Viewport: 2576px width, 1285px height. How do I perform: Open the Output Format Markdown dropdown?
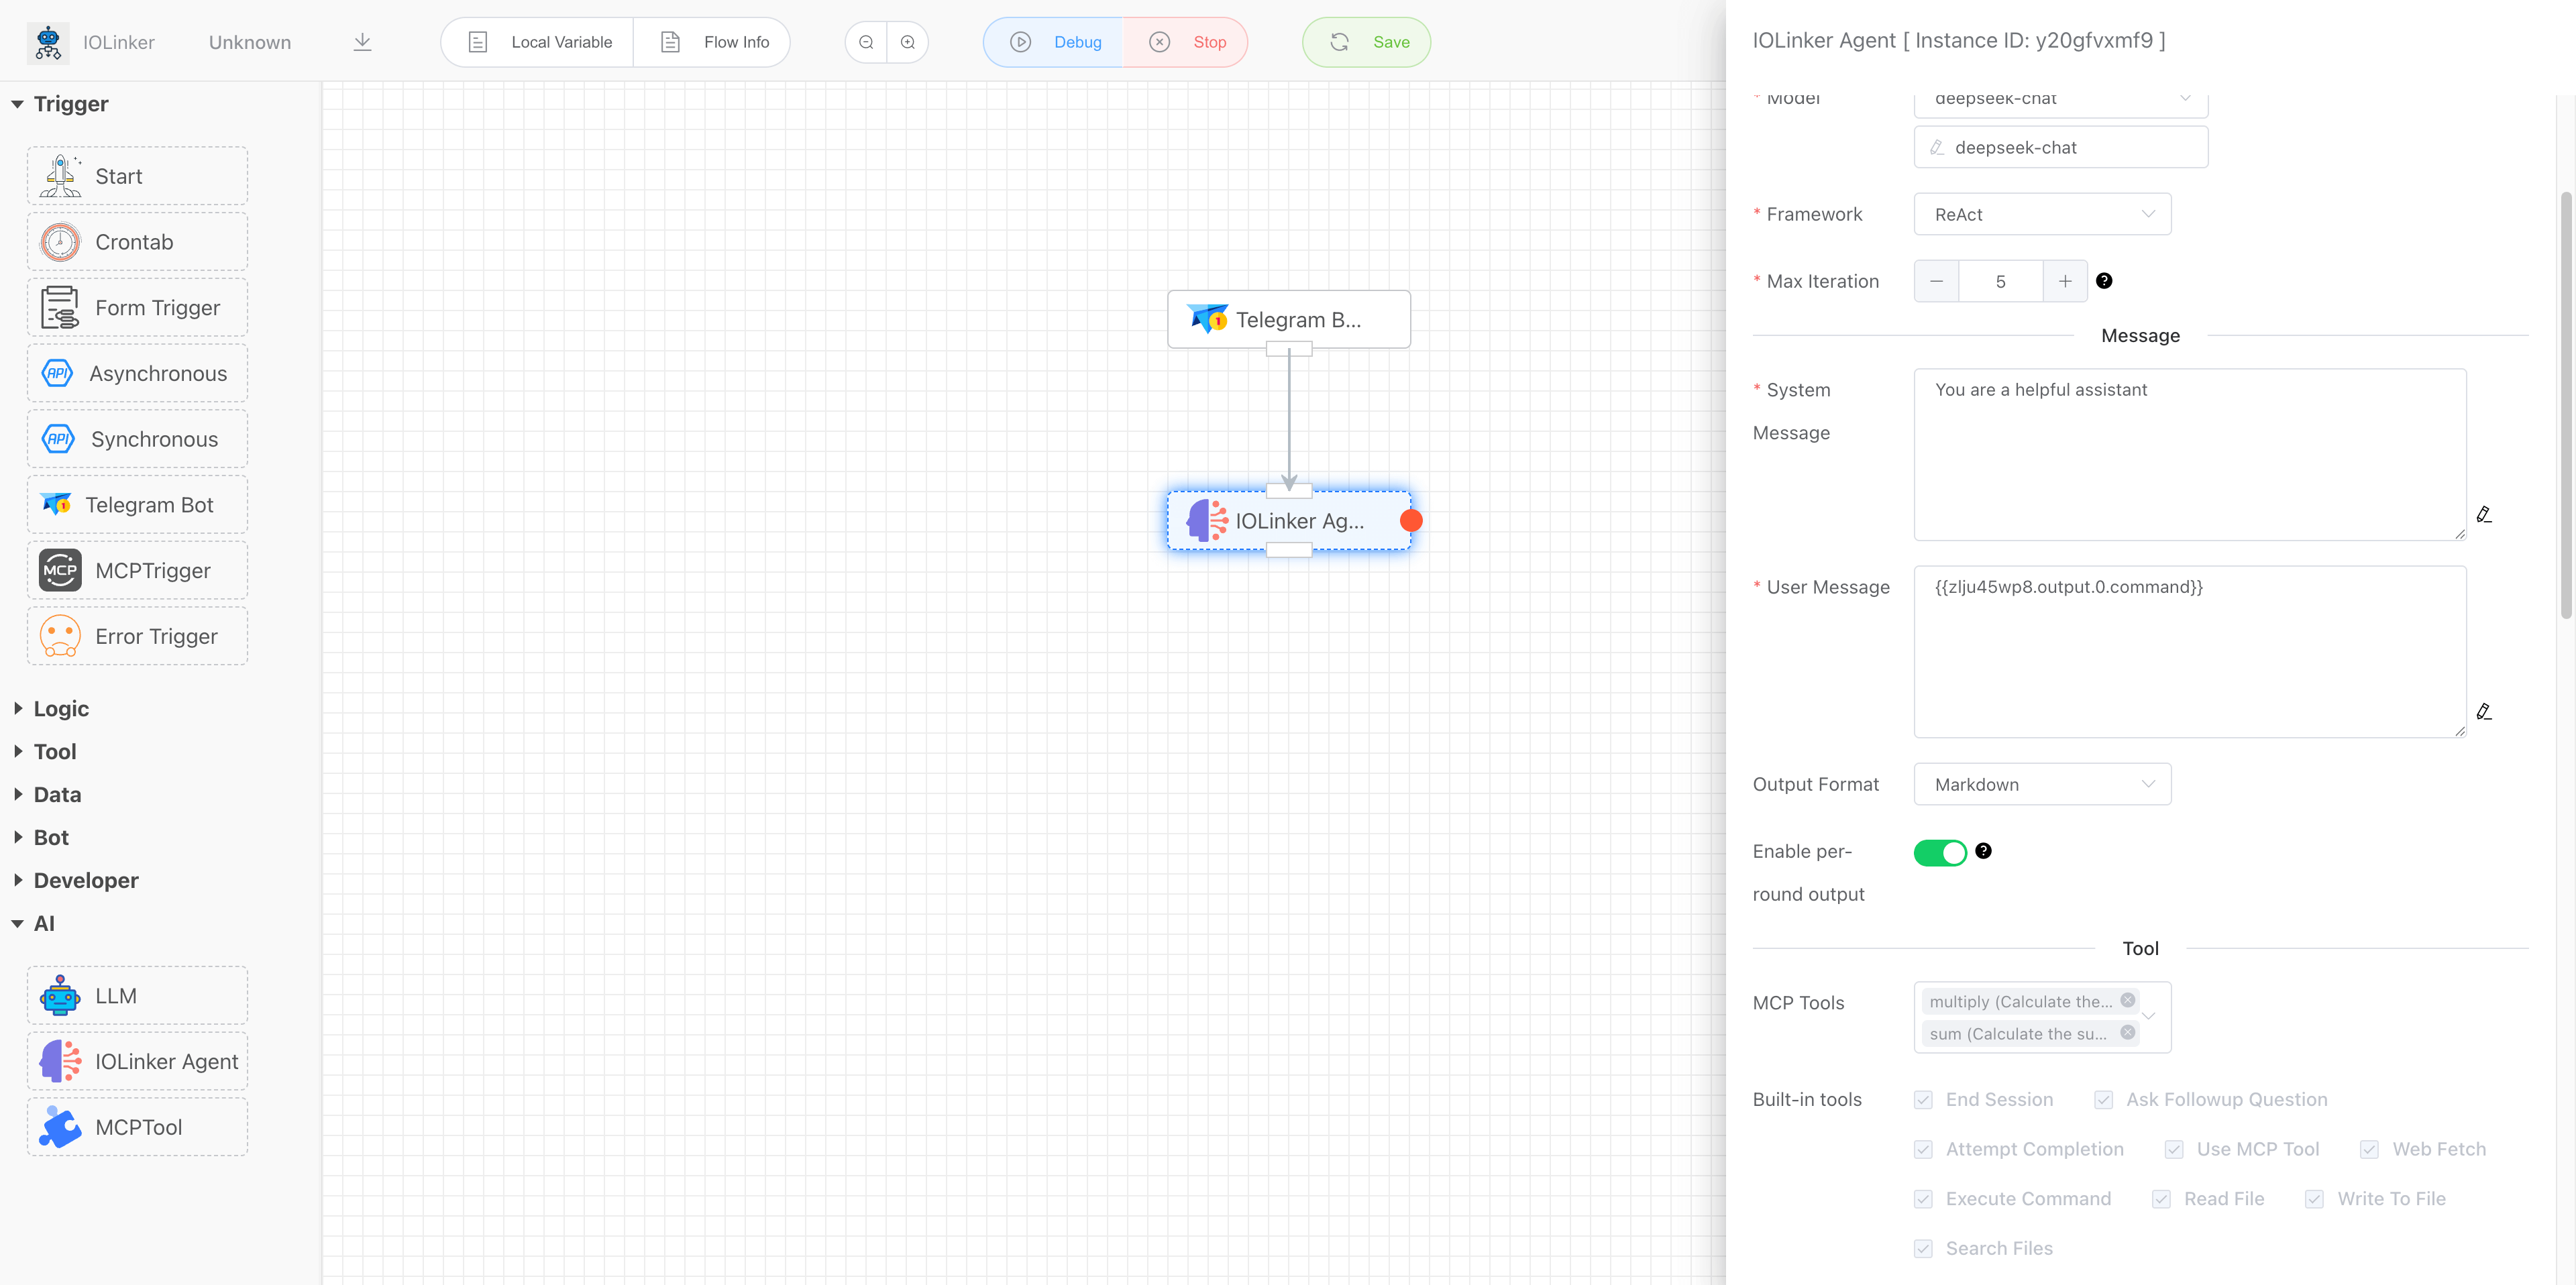coord(2042,785)
